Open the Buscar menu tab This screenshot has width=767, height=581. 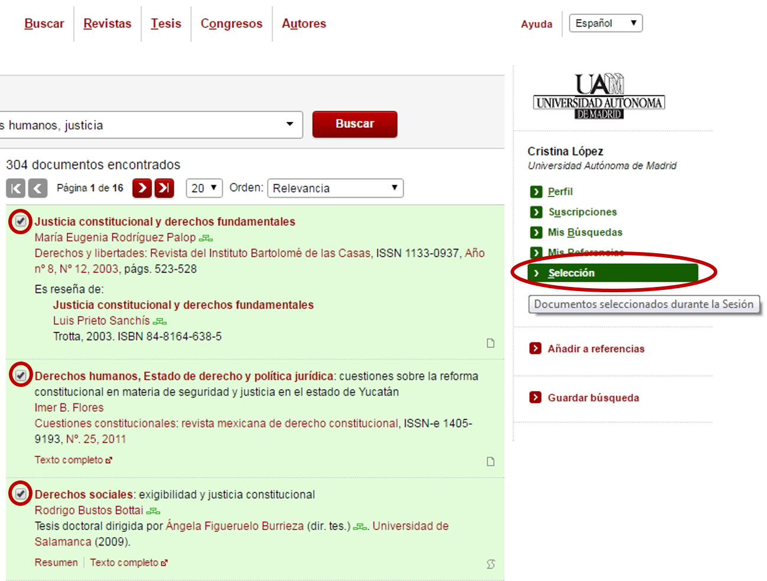pos(44,24)
